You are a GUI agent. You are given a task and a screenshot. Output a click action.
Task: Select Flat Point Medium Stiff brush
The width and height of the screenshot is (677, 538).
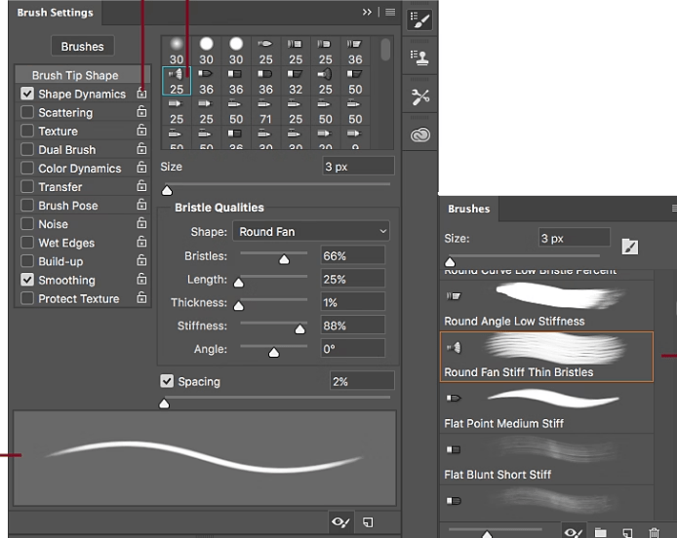(546, 407)
